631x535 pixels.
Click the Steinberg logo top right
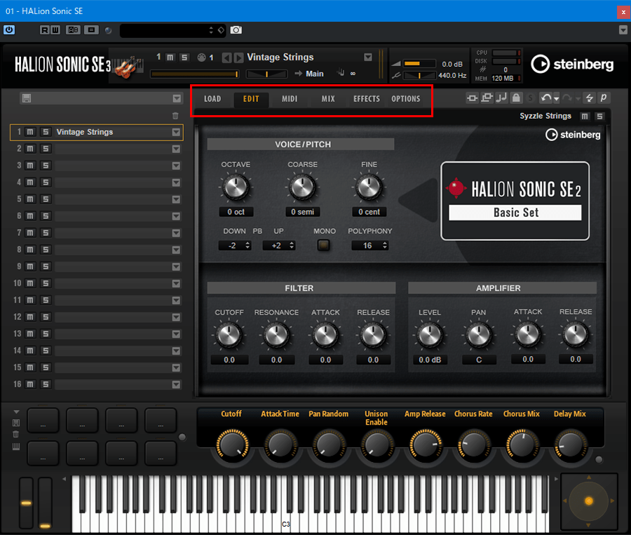572,64
